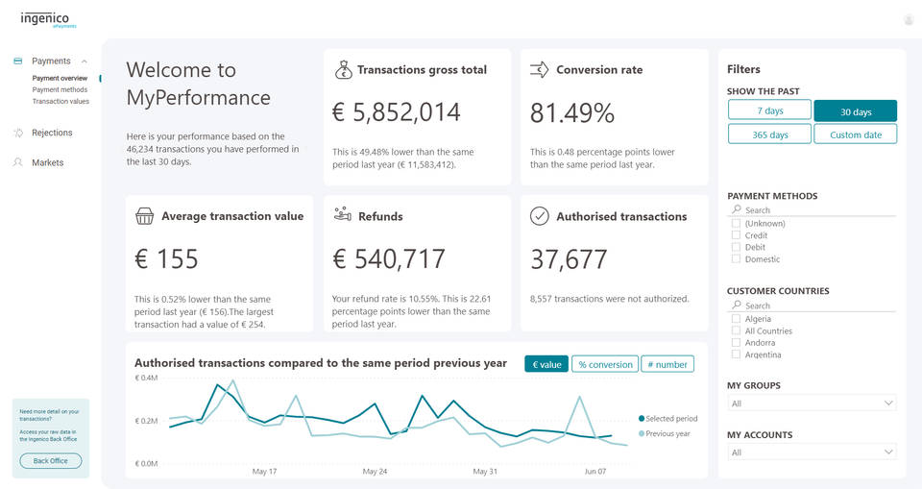922x489 pixels.
Task: Choose Custom date filter
Action: [x=856, y=134]
